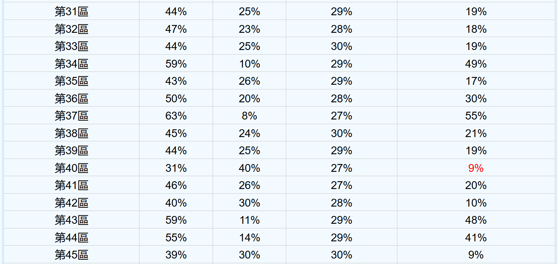Click the 第31區 row label
The height and width of the screenshot is (264, 558).
71,12
